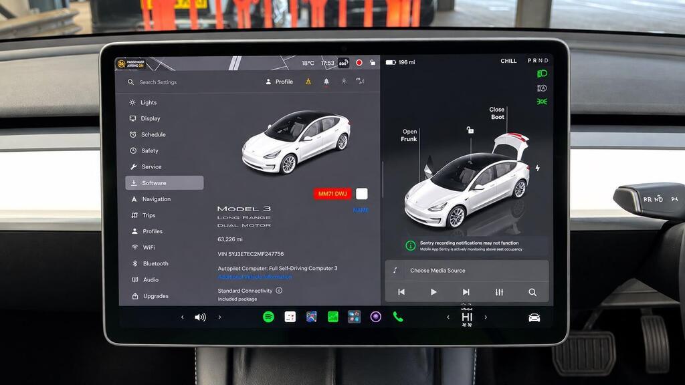Open the notifications bell icon
Screen dimensions: 685x385
[326, 82]
